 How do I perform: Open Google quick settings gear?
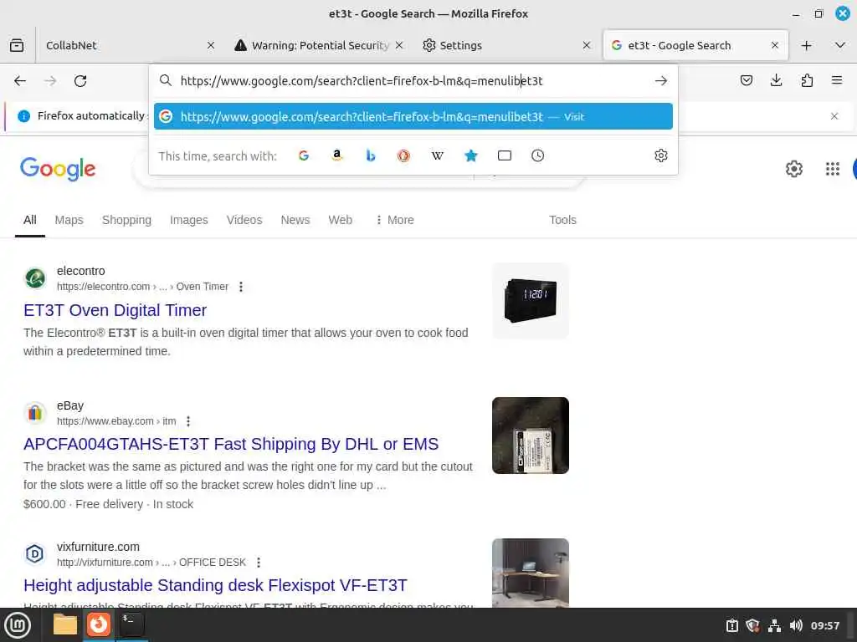click(793, 169)
